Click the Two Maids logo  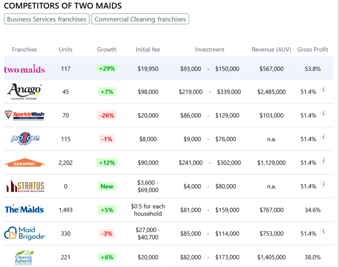tap(24, 69)
